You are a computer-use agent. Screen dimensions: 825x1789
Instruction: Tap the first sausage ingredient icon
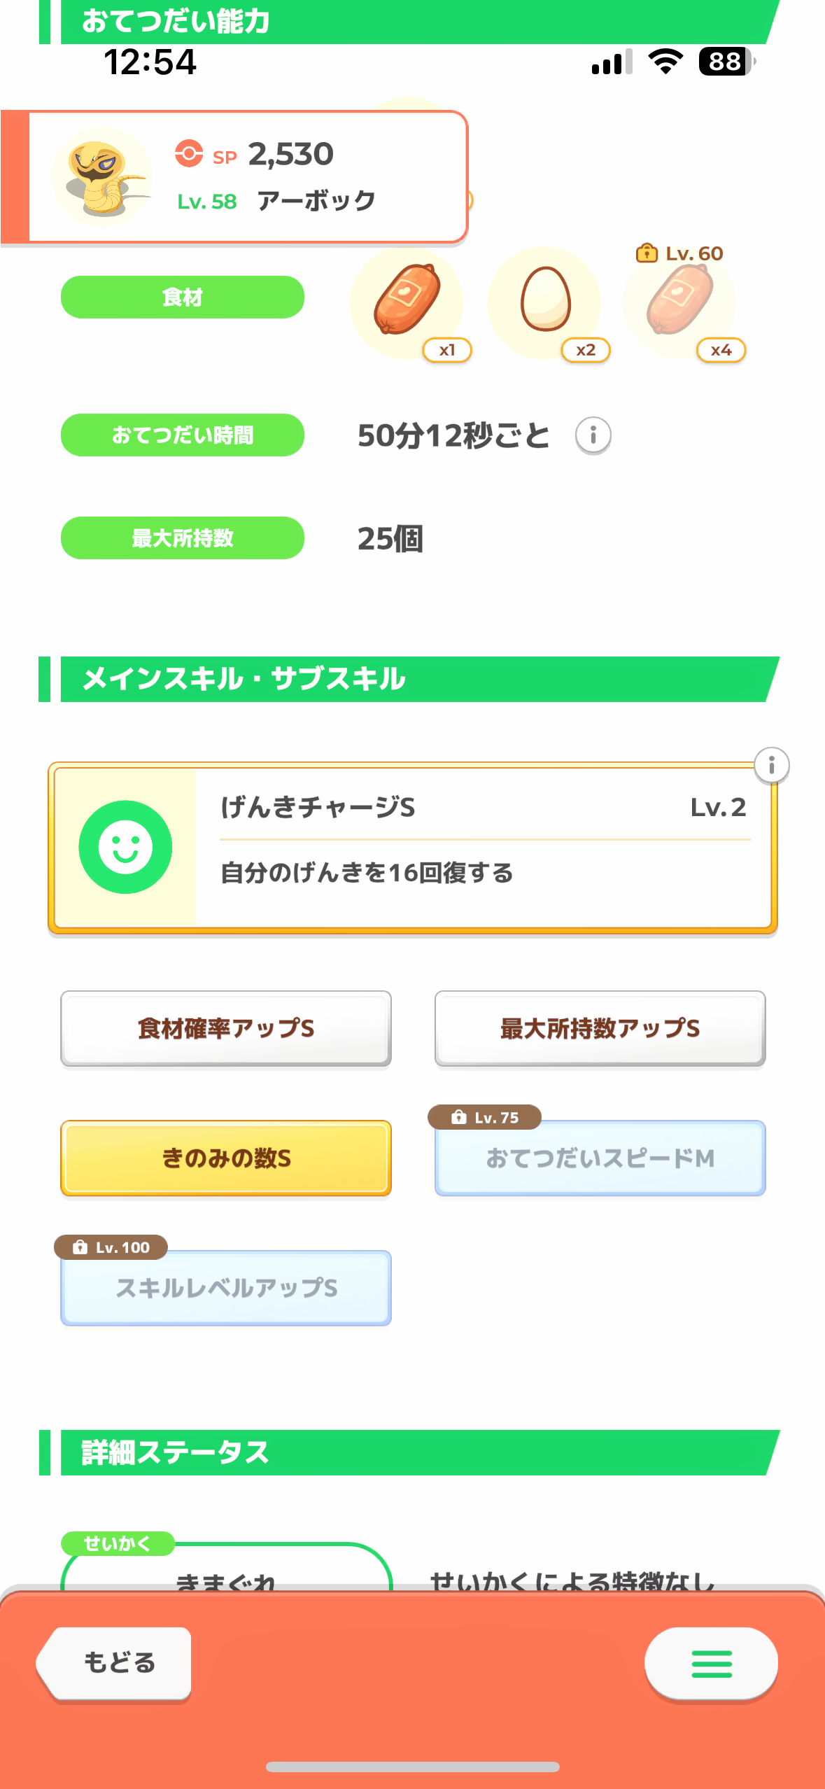tap(407, 300)
